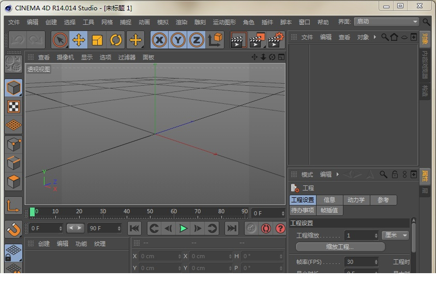The height and width of the screenshot is (284, 436).
Task: Click stepper on 90 F end frame field
Action: [x=119, y=228]
